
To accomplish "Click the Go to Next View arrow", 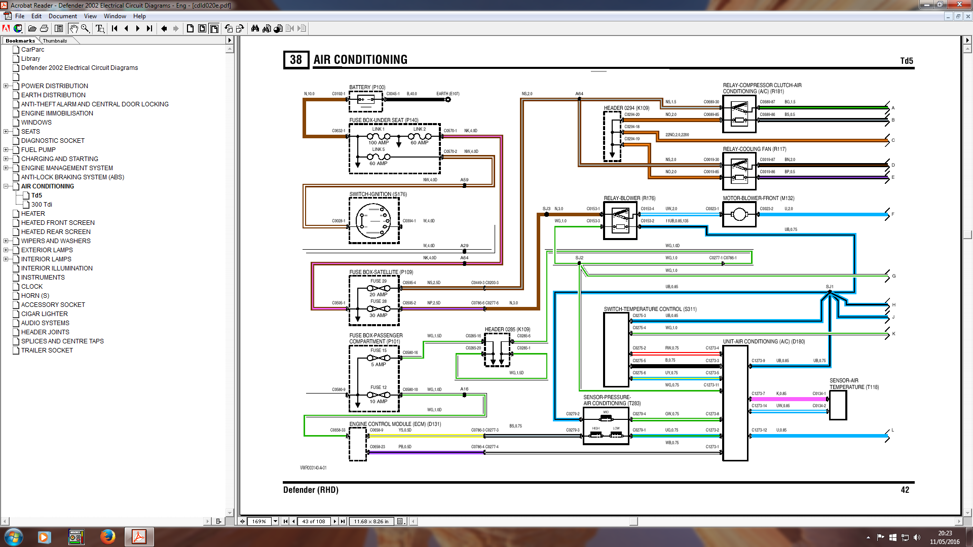I will coord(176,28).
